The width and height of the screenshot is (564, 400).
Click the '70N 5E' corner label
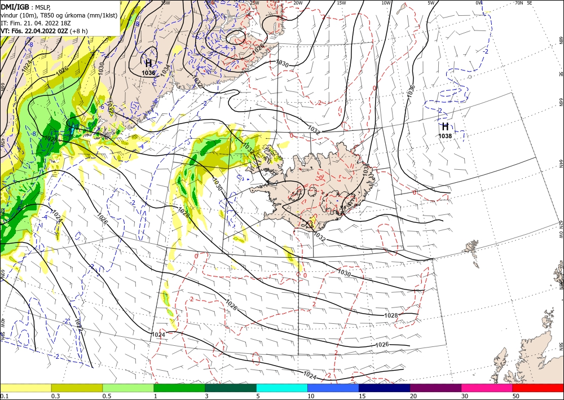click(523, 3)
